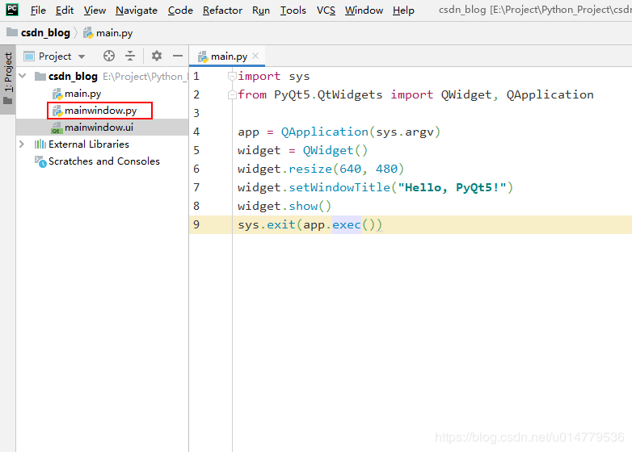Hide the Project panel with minus icon

pyautogui.click(x=177, y=56)
